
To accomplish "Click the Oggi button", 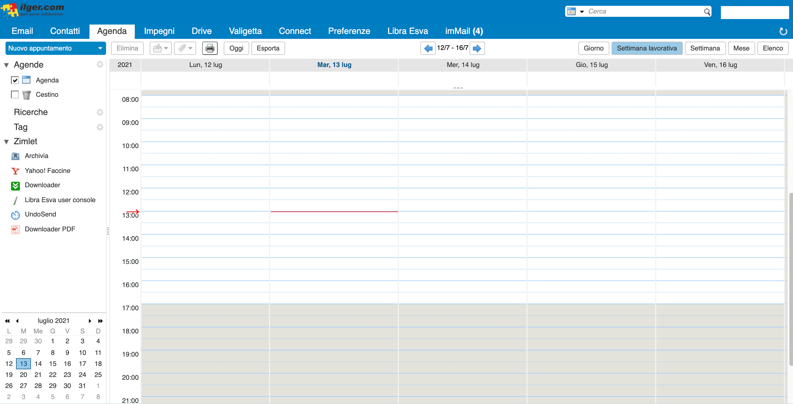I will pyautogui.click(x=236, y=48).
